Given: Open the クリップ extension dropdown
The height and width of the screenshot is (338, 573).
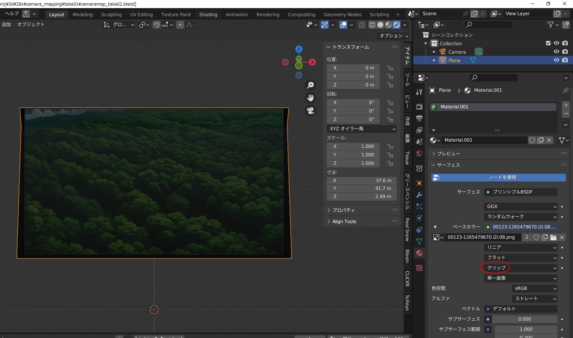Looking at the screenshot, I should pos(521,268).
